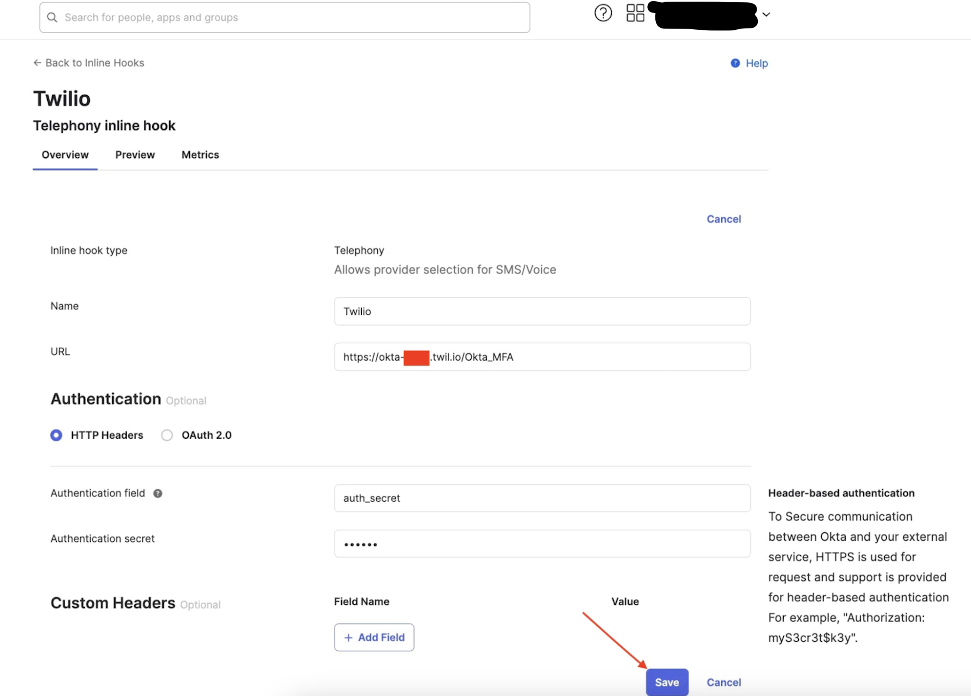971x696 pixels.
Task: Click Cancel next to the Save button
Action: click(723, 682)
